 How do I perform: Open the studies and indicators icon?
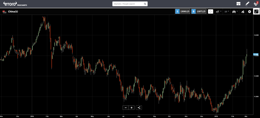(x=242, y=12)
